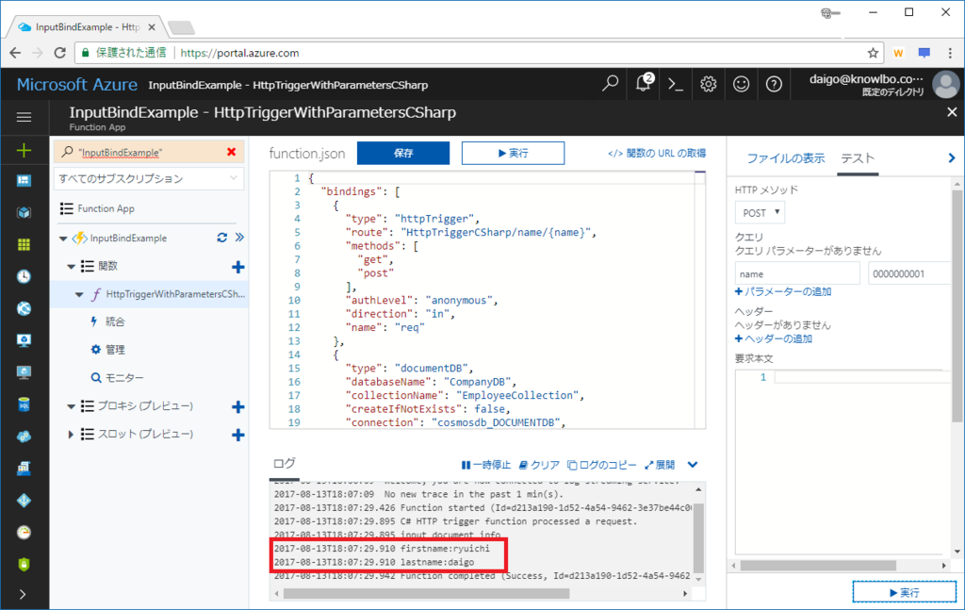This screenshot has width=965, height=610.
Task: Click the 0000000001 value field
Action: pyautogui.click(x=909, y=274)
